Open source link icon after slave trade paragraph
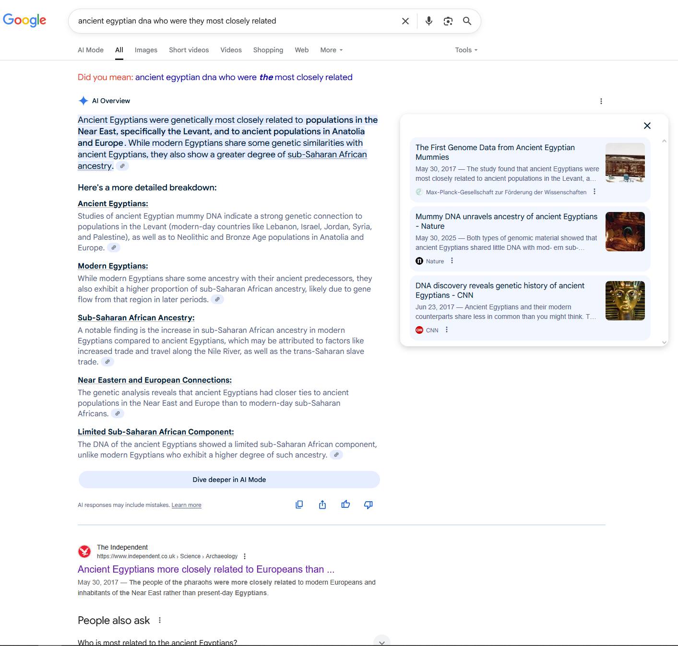 click(107, 362)
